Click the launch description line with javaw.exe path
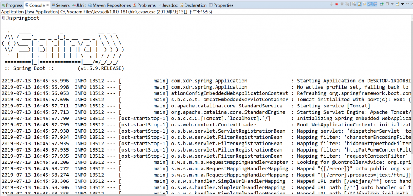Image resolution: width=413 pixels, height=196 pixels. (107, 12)
